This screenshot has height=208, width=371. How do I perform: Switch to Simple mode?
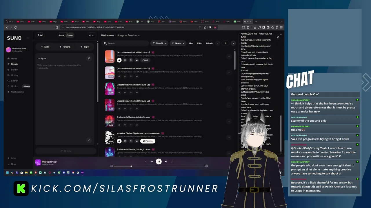click(x=61, y=35)
